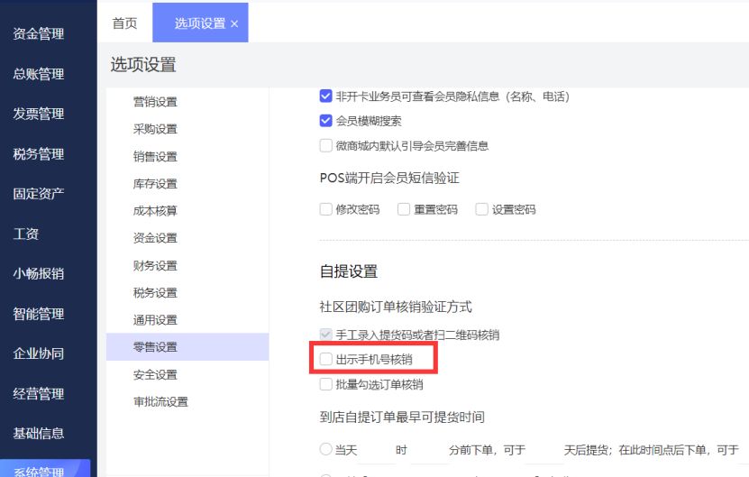This screenshot has height=477, width=749.
Task: Enable 重置密码 SMS verification checkbox
Action: 404,209
